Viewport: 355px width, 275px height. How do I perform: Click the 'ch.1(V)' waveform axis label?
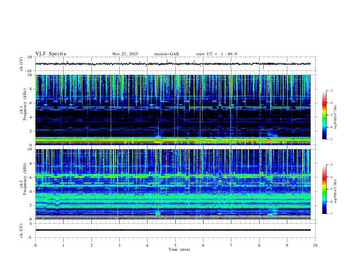pos(22,64)
